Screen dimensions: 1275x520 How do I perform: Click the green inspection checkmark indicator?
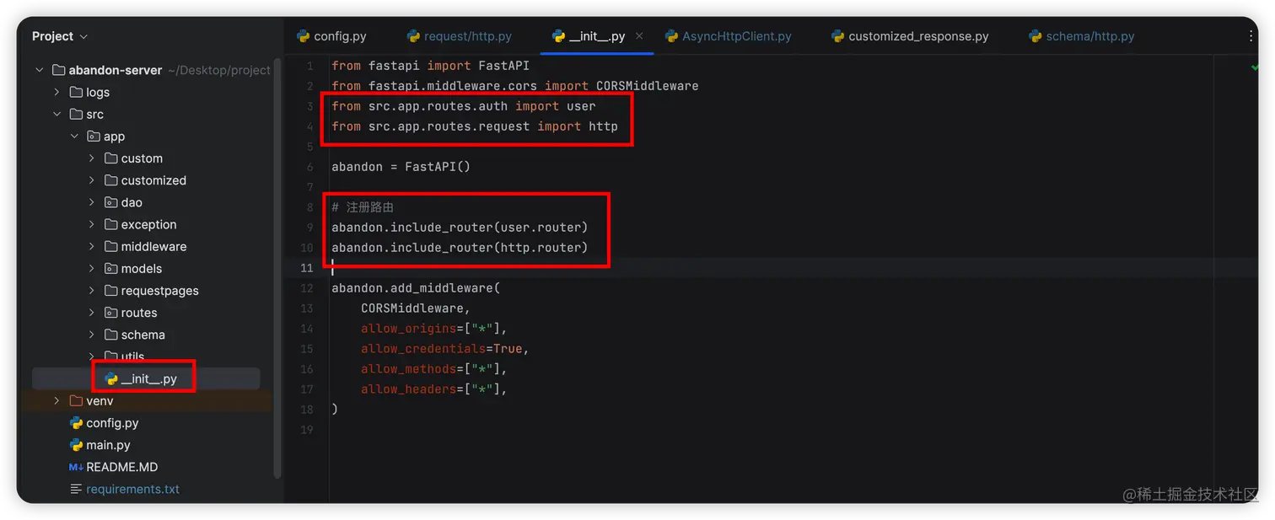(x=1254, y=66)
